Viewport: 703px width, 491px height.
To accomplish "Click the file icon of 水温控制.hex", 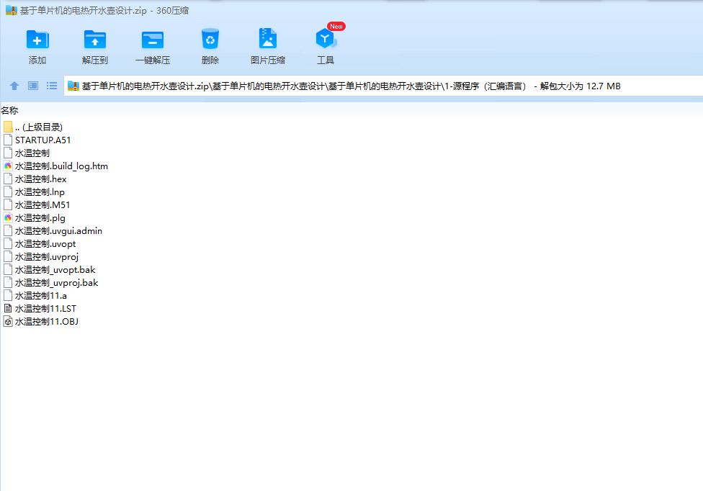I will coord(8,179).
